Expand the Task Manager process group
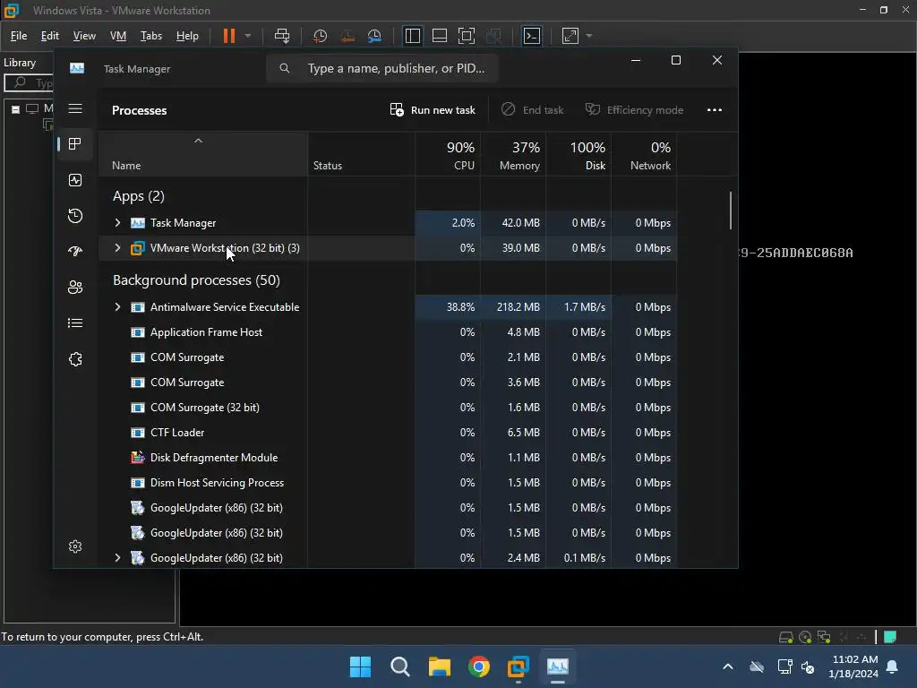917x688 pixels. coord(117,223)
